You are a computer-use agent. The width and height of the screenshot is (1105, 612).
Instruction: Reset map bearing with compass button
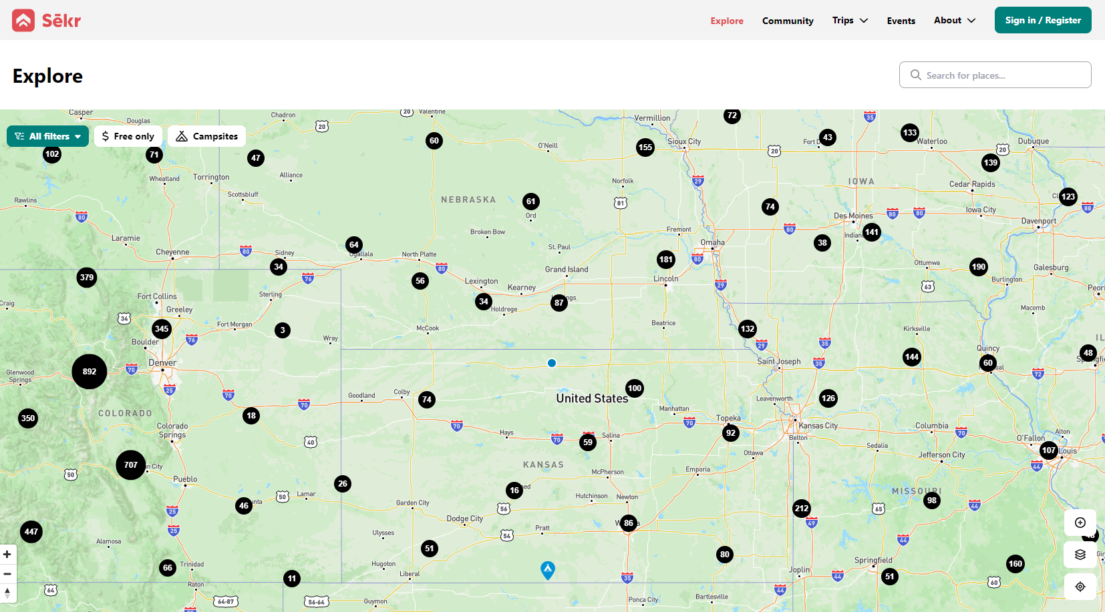7,593
